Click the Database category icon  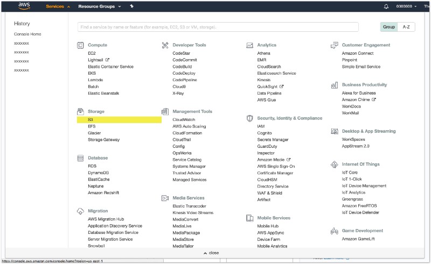point(80,158)
